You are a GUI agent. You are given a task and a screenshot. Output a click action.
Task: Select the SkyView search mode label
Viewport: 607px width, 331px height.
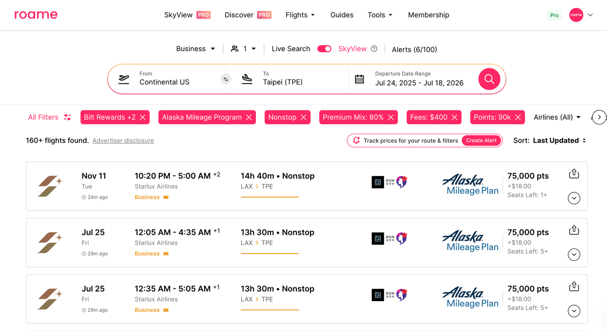(x=353, y=49)
